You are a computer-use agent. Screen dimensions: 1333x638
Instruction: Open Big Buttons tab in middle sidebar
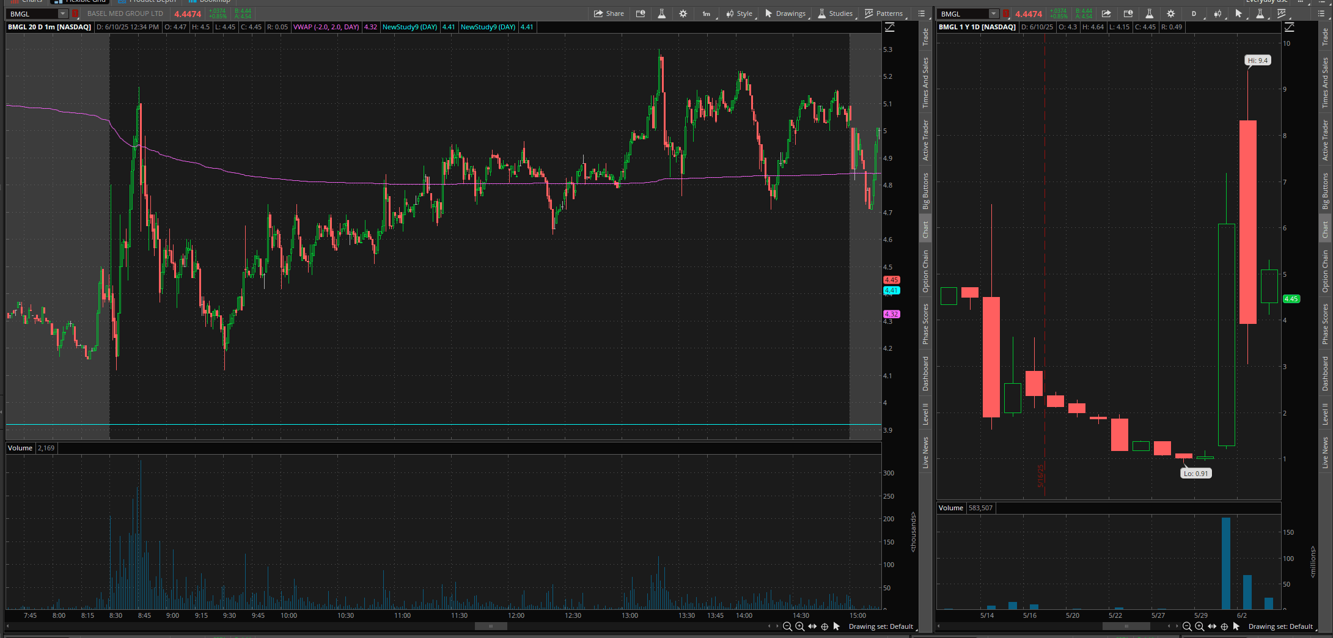pos(925,191)
